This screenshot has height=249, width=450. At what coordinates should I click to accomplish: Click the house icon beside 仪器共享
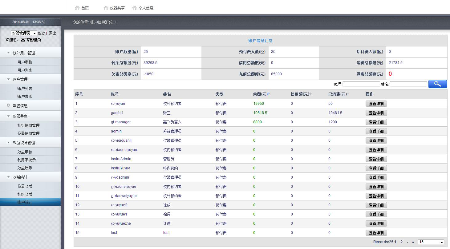coord(106,8)
